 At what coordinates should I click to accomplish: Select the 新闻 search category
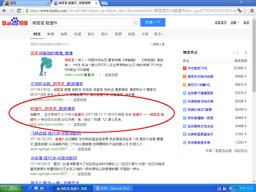point(50,34)
